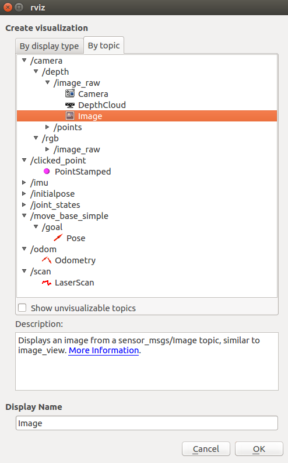Pick the red Pose arrow icon
288x463 pixels.
[58, 238]
